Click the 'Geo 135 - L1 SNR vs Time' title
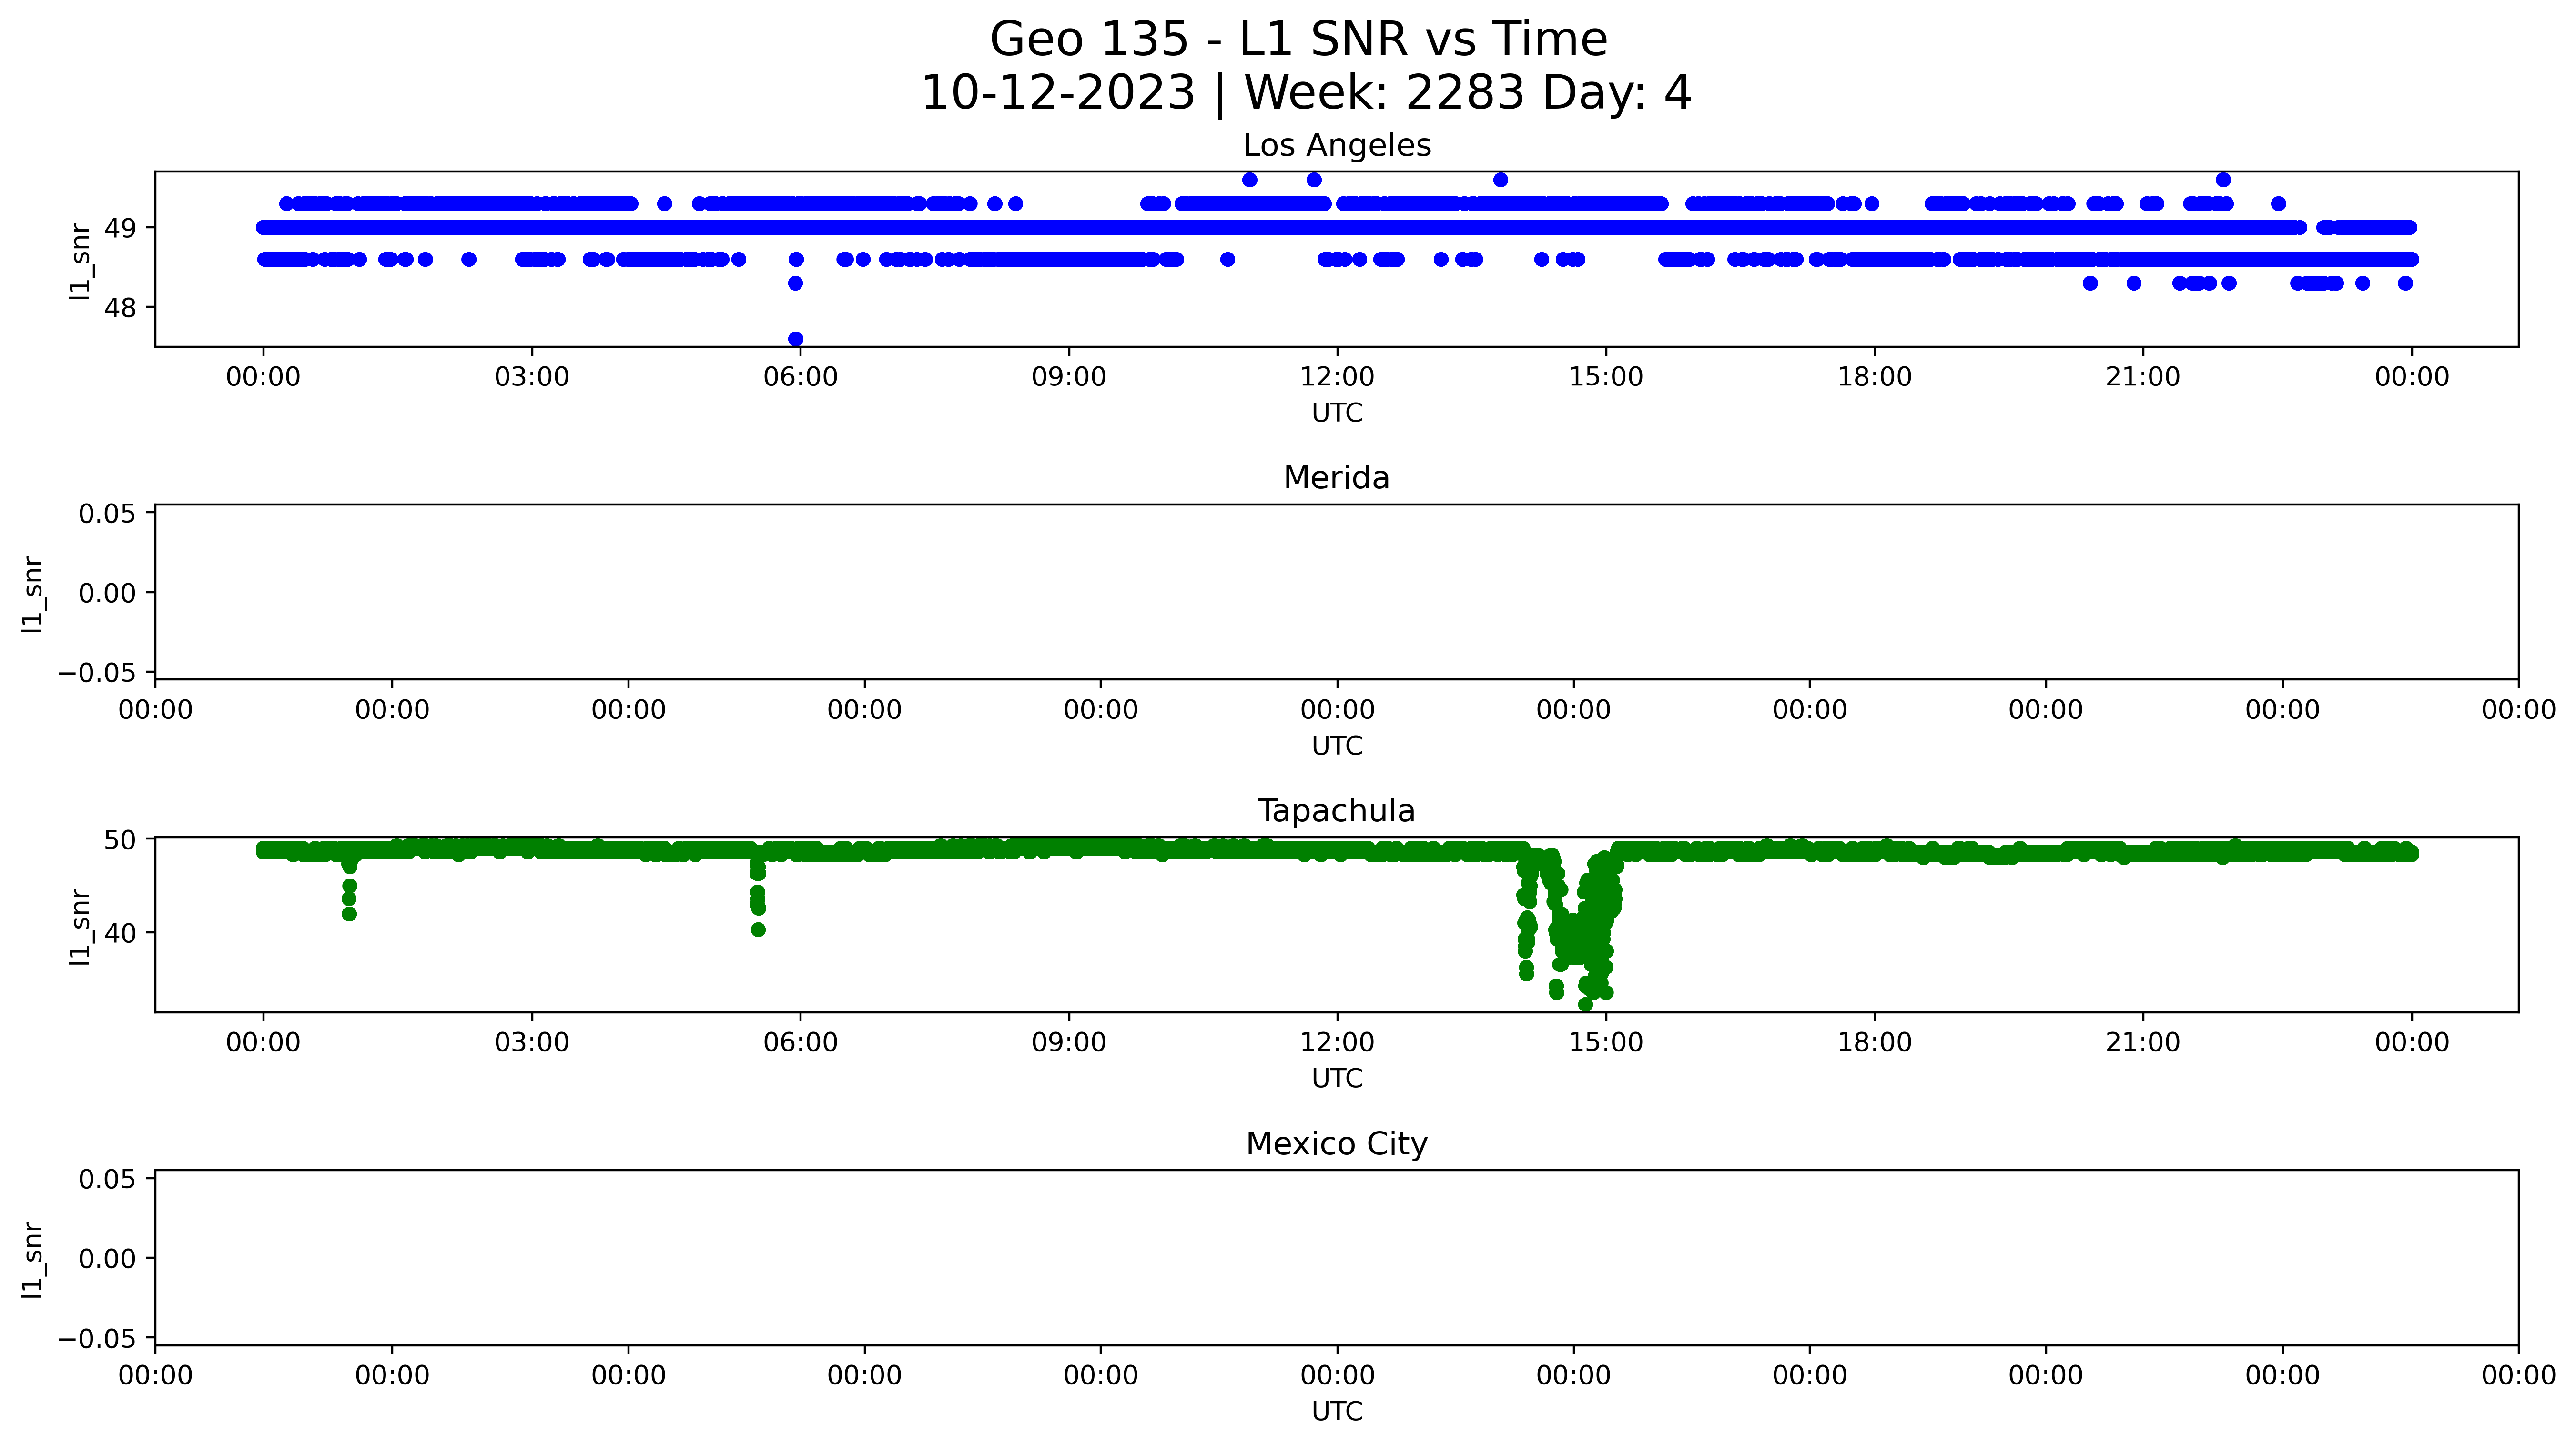Screen dimensions: 2576x1445 1298,40
